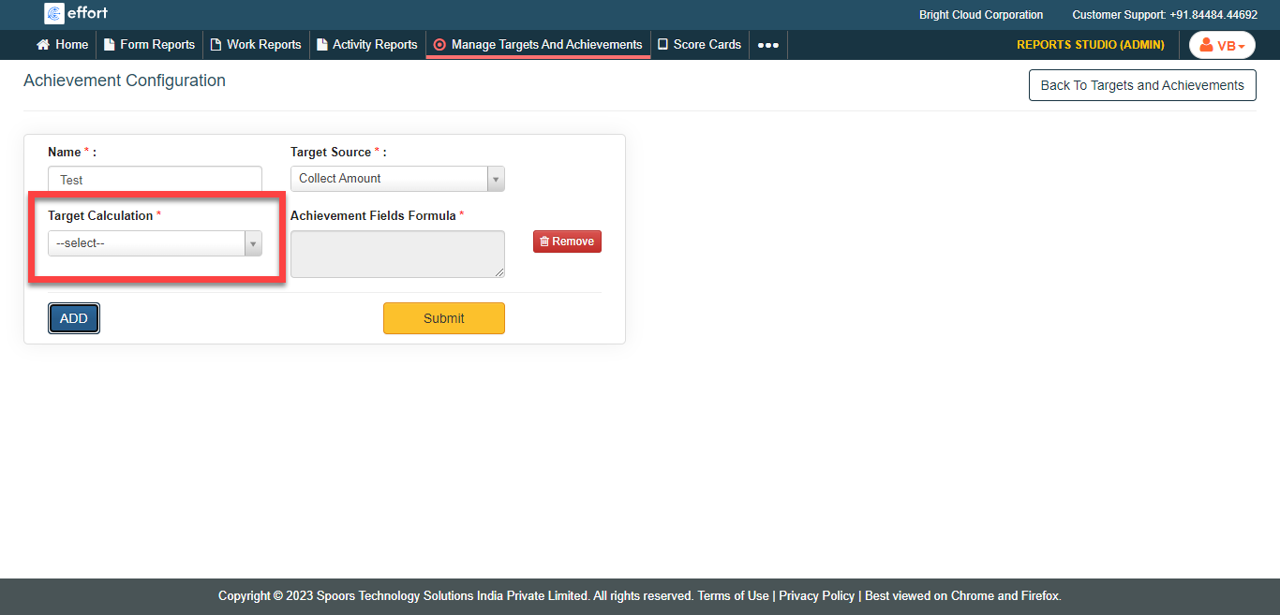1280x615 pixels.
Task: Go to Work Reports
Action: tap(256, 44)
